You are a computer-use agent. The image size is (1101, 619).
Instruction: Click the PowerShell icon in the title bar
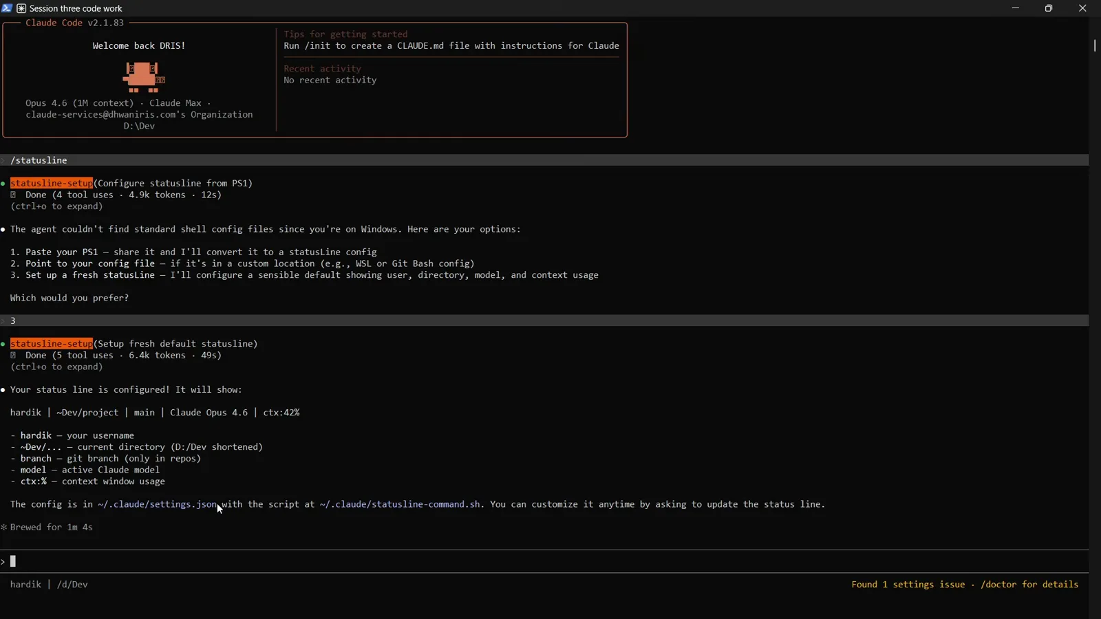point(7,8)
